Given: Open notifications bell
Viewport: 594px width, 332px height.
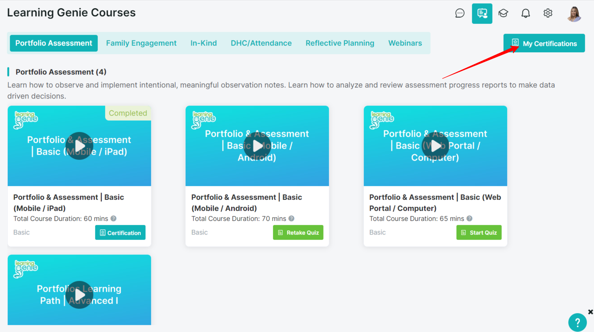Looking at the screenshot, I should tap(525, 13).
